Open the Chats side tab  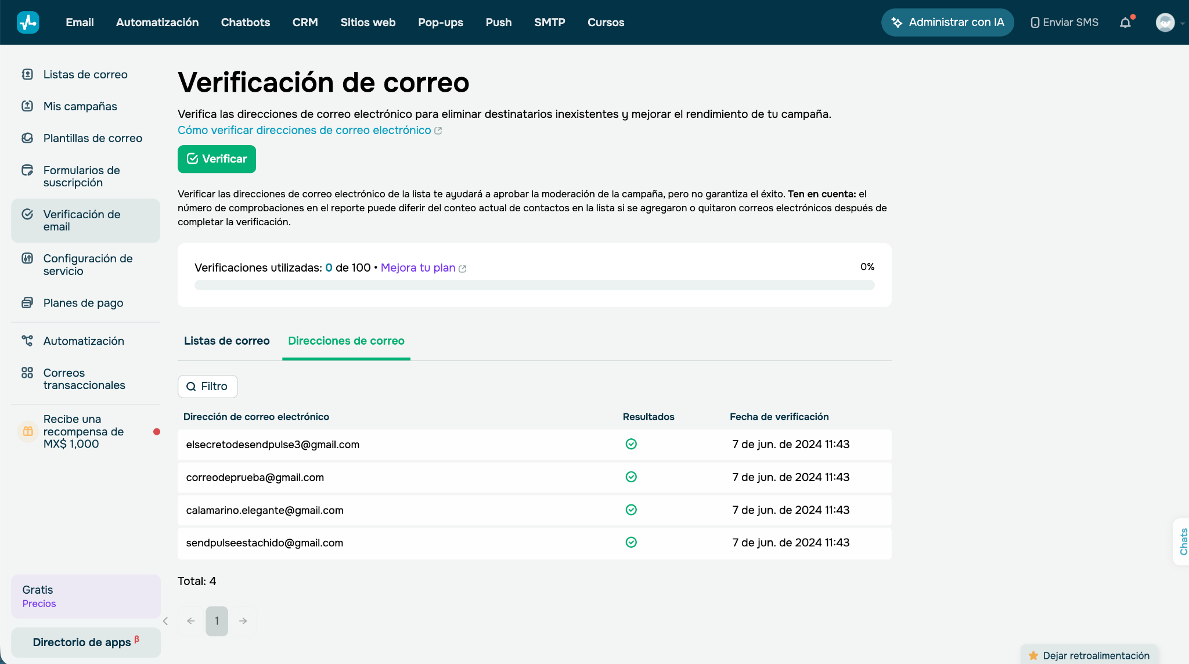[x=1183, y=542]
